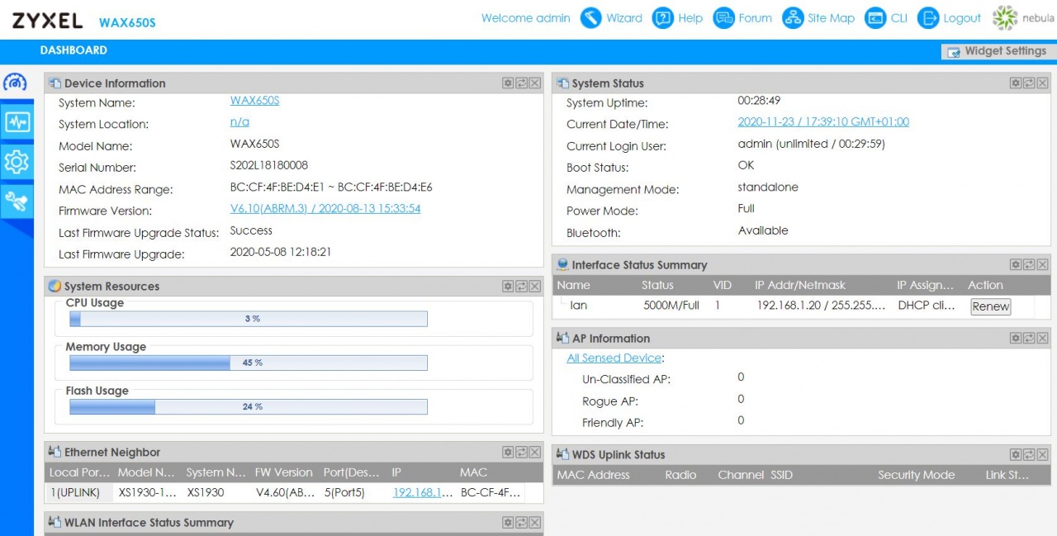Open the Help menu item
Image resolution: width=1057 pixels, height=536 pixels.
pyautogui.click(x=678, y=18)
